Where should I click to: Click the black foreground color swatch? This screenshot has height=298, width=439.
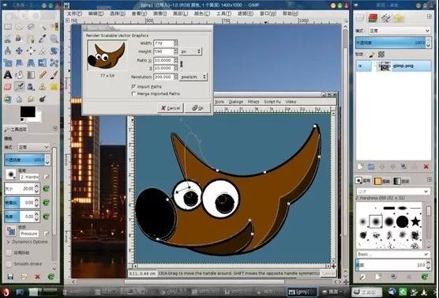pyautogui.click(x=28, y=112)
